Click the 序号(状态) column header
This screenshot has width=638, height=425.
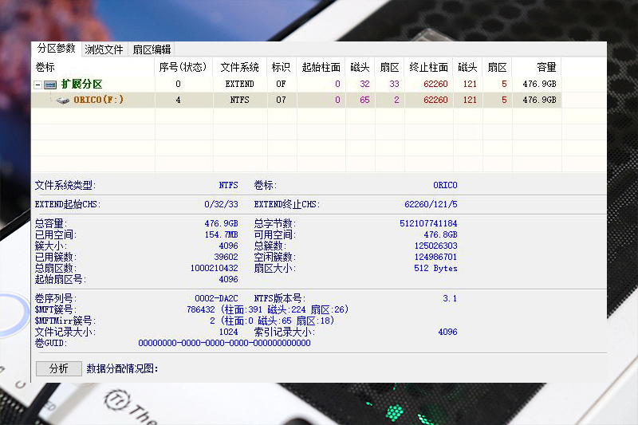click(183, 67)
